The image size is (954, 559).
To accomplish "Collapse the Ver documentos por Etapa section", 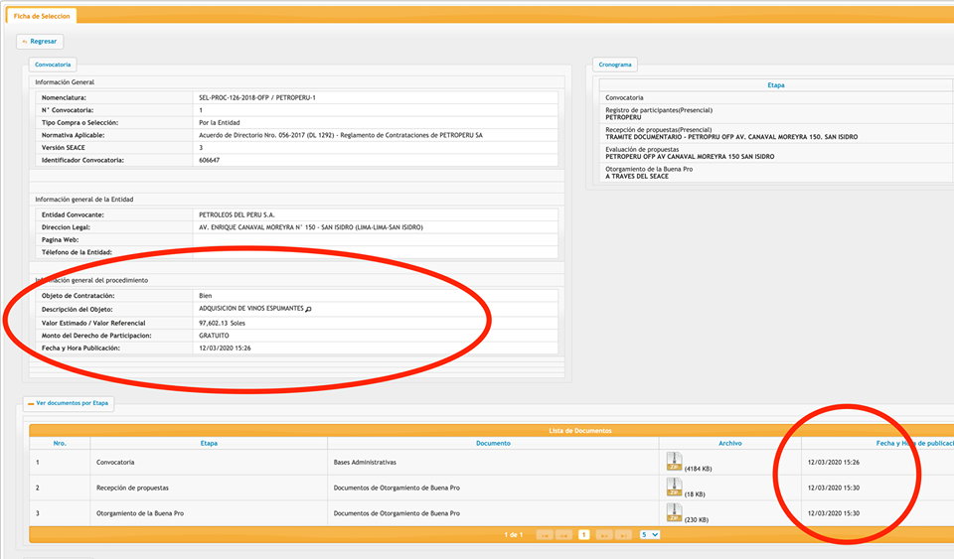I will tap(69, 403).
